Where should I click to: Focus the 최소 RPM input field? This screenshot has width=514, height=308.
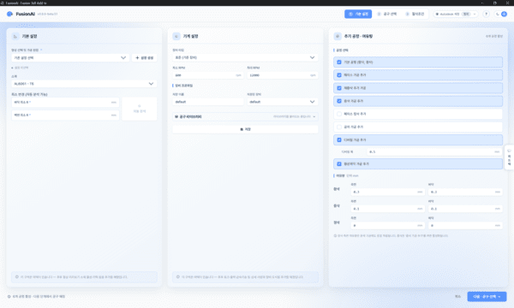click(208, 75)
